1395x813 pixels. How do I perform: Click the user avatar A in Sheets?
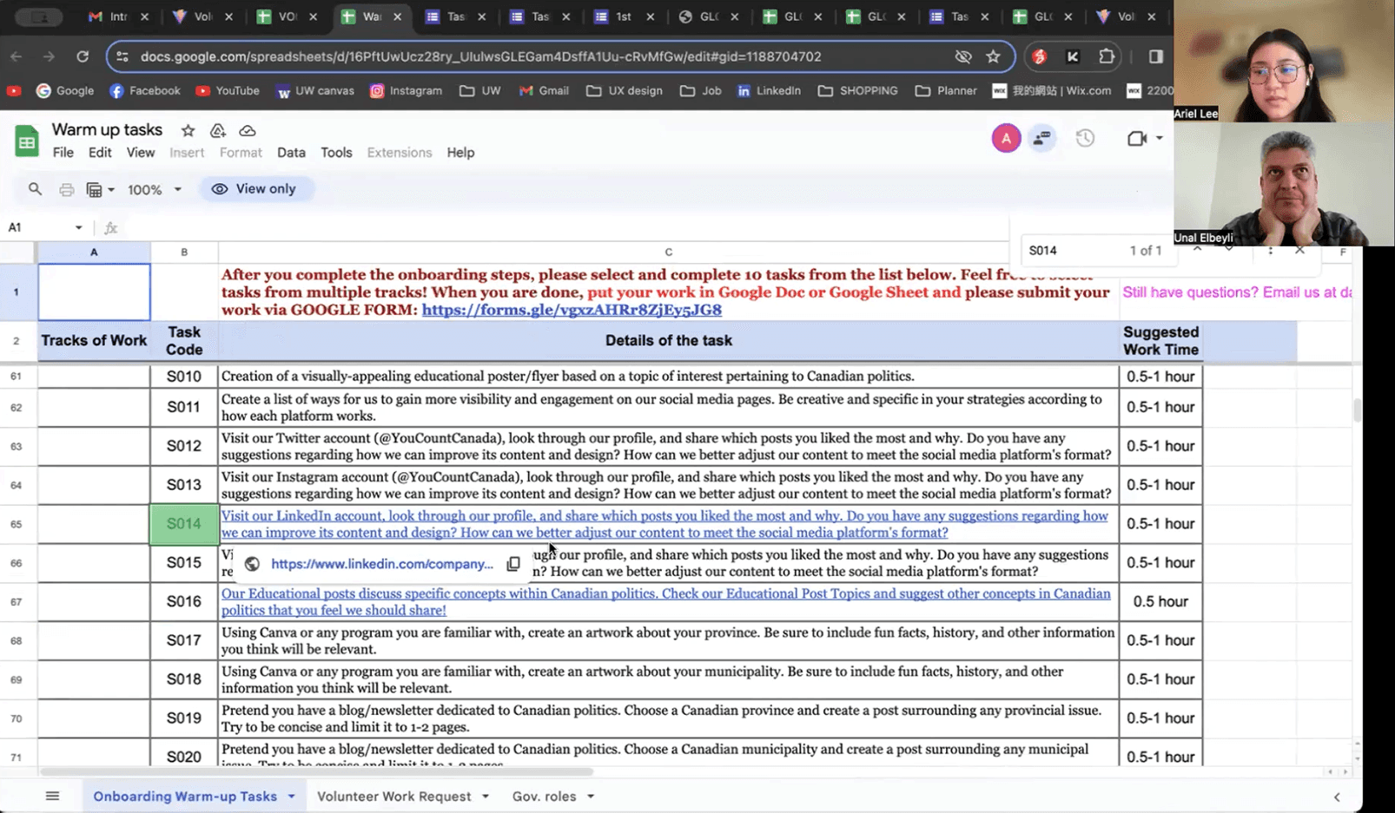(x=1006, y=138)
